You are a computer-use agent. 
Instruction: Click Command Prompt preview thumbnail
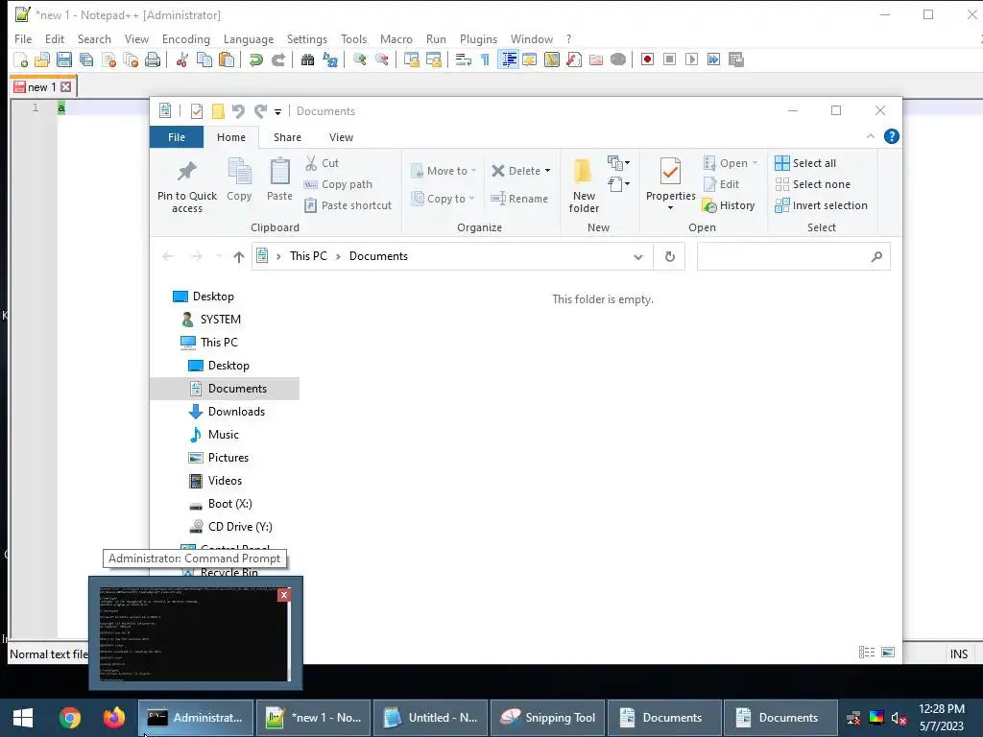pyautogui.click(x=195, y=633)
